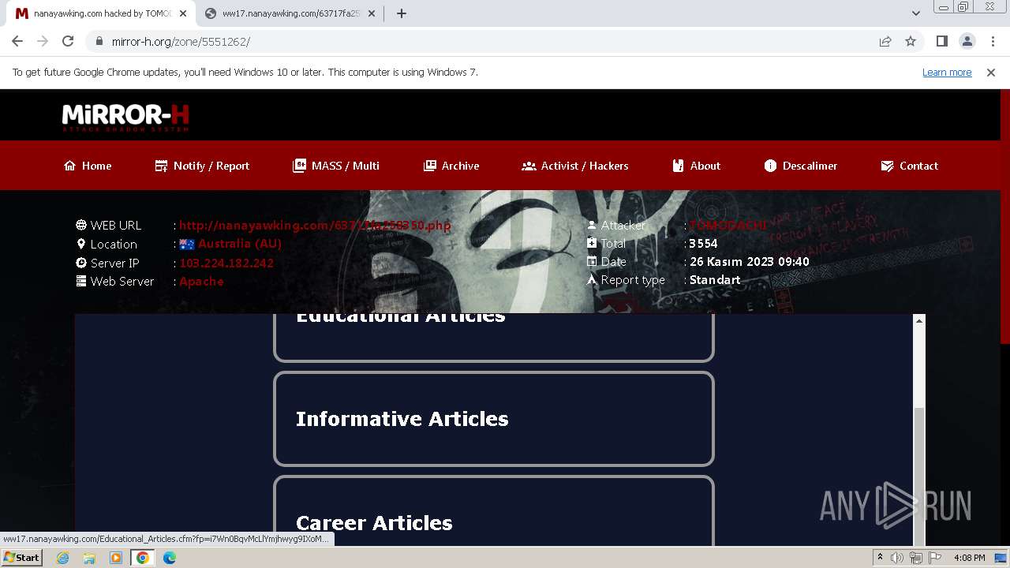Viewport: 1010px width, 568px height.
Task: Click the person icon beside Attacker
Action: 592,225
